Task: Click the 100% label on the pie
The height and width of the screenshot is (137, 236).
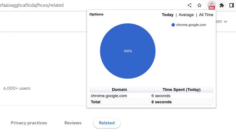Action: pos(128,51)
